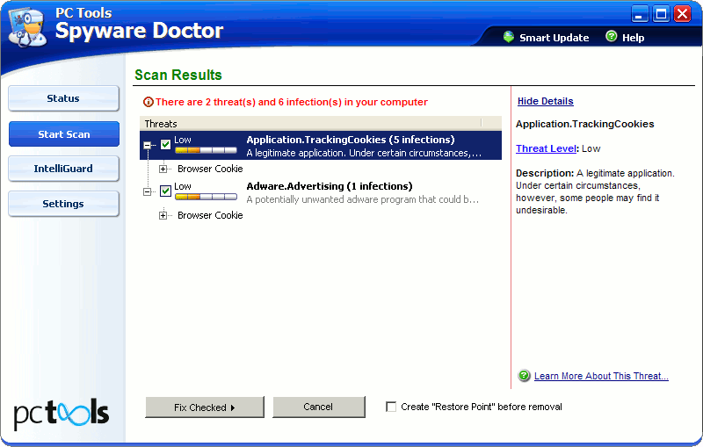Image resolution: width=703 pixels, height=447 pixels.
Task: Minimize the Spyware Doctor window
Action: [640, 14]
